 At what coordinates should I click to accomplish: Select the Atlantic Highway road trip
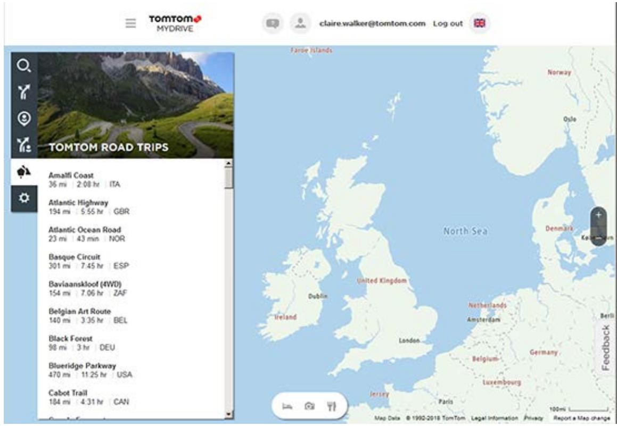[x=131, y=207]
